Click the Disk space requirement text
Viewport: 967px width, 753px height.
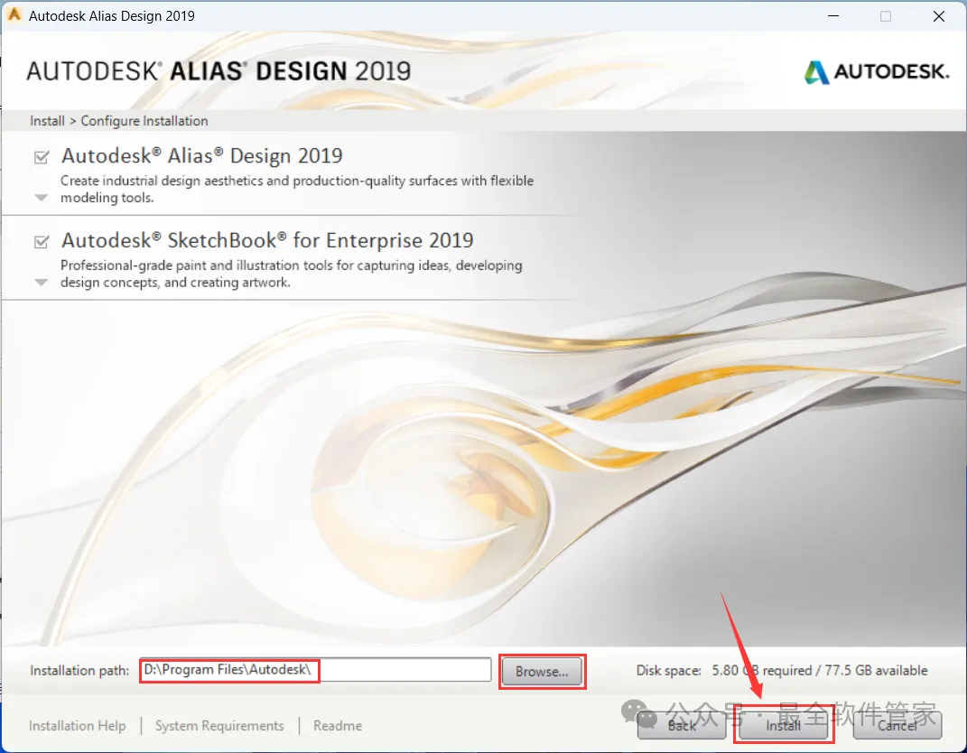pos(782,670)
